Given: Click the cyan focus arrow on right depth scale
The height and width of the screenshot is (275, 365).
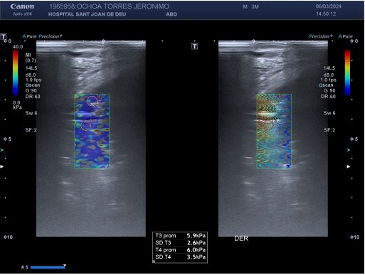Looking at the screenshot, I should click(x=349, y=150).
